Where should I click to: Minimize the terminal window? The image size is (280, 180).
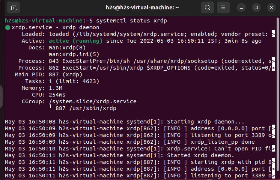tap(241, 7)
